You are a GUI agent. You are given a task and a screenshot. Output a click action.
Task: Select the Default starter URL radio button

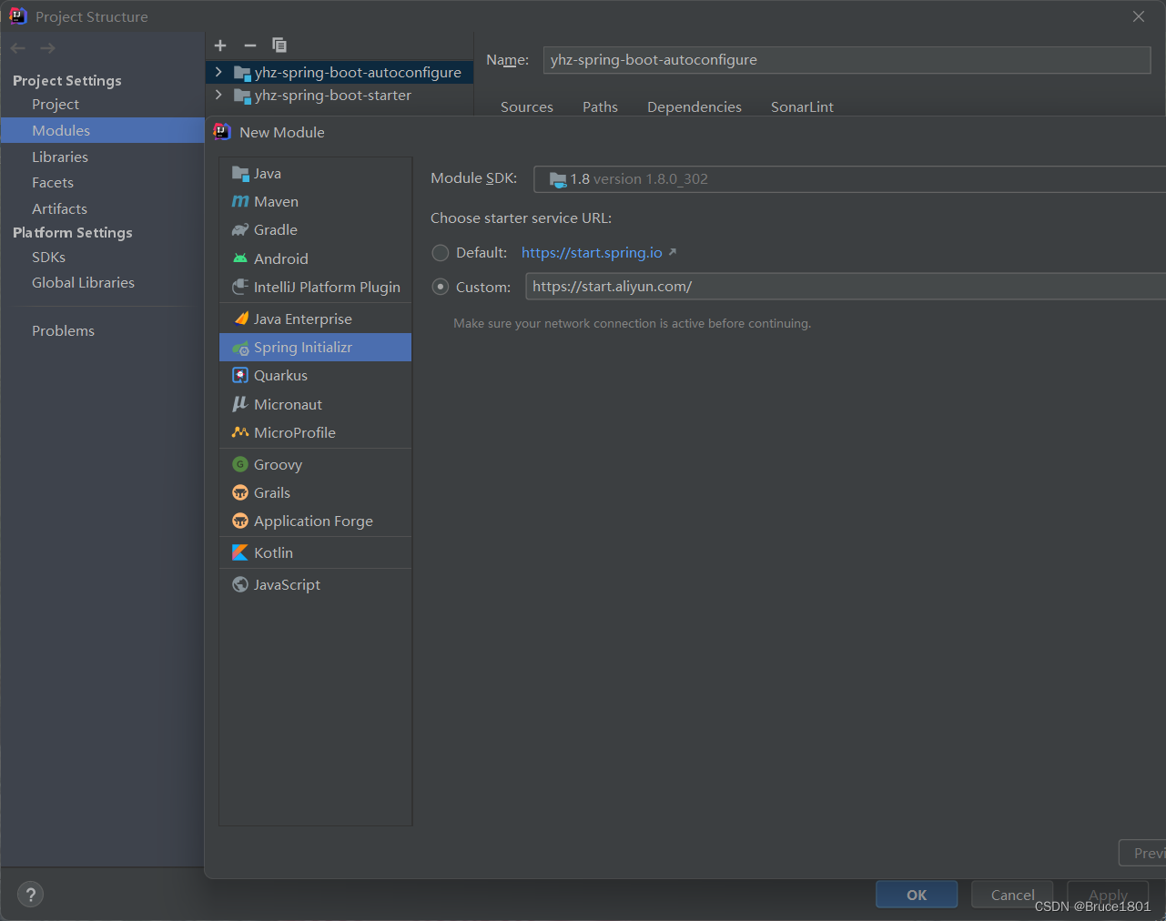click(441, 253)
